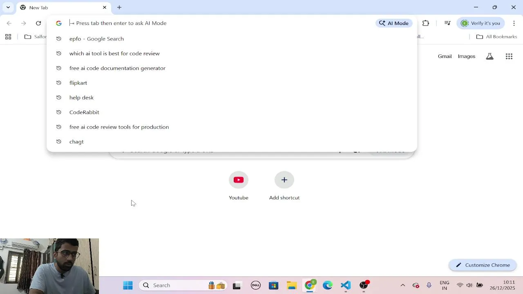
Task: Open Visual Studio Code from the taskbar
Action: (346, 285)
